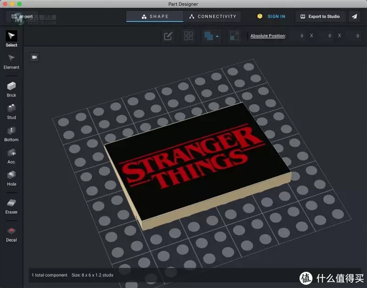Switch to the CONNECTIVITY tab
The height and width of the screenshot is (288, 367).
tap(212, 16)
